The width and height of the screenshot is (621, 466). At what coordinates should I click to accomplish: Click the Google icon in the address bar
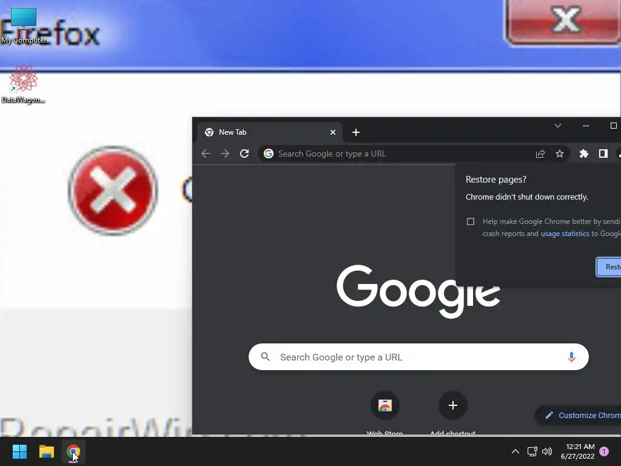point(269,154)
